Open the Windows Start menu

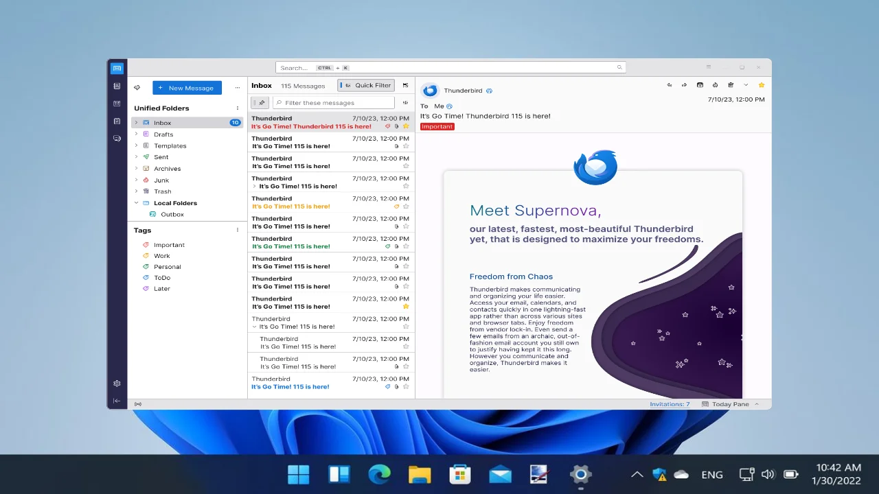299,474
